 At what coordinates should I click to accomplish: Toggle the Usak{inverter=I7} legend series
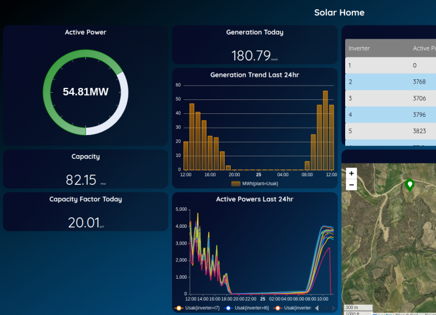point(197,308)
